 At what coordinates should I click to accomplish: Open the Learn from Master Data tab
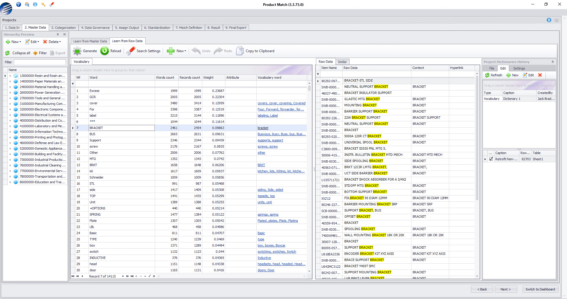[90, 41]
